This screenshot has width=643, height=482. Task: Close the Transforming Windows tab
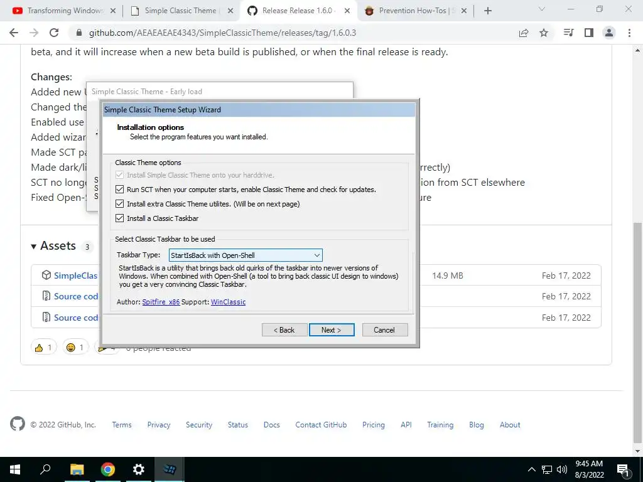(x=113, y=11)
